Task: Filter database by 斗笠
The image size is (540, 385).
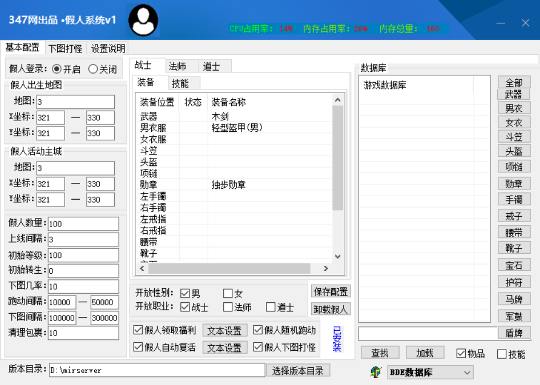Action: (x=514, y=136)
